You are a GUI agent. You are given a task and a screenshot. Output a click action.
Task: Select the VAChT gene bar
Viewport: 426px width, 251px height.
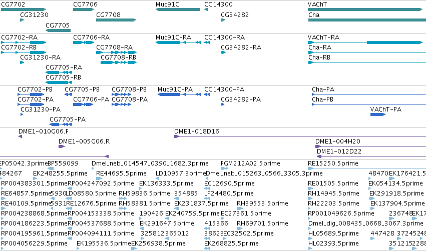365,9
